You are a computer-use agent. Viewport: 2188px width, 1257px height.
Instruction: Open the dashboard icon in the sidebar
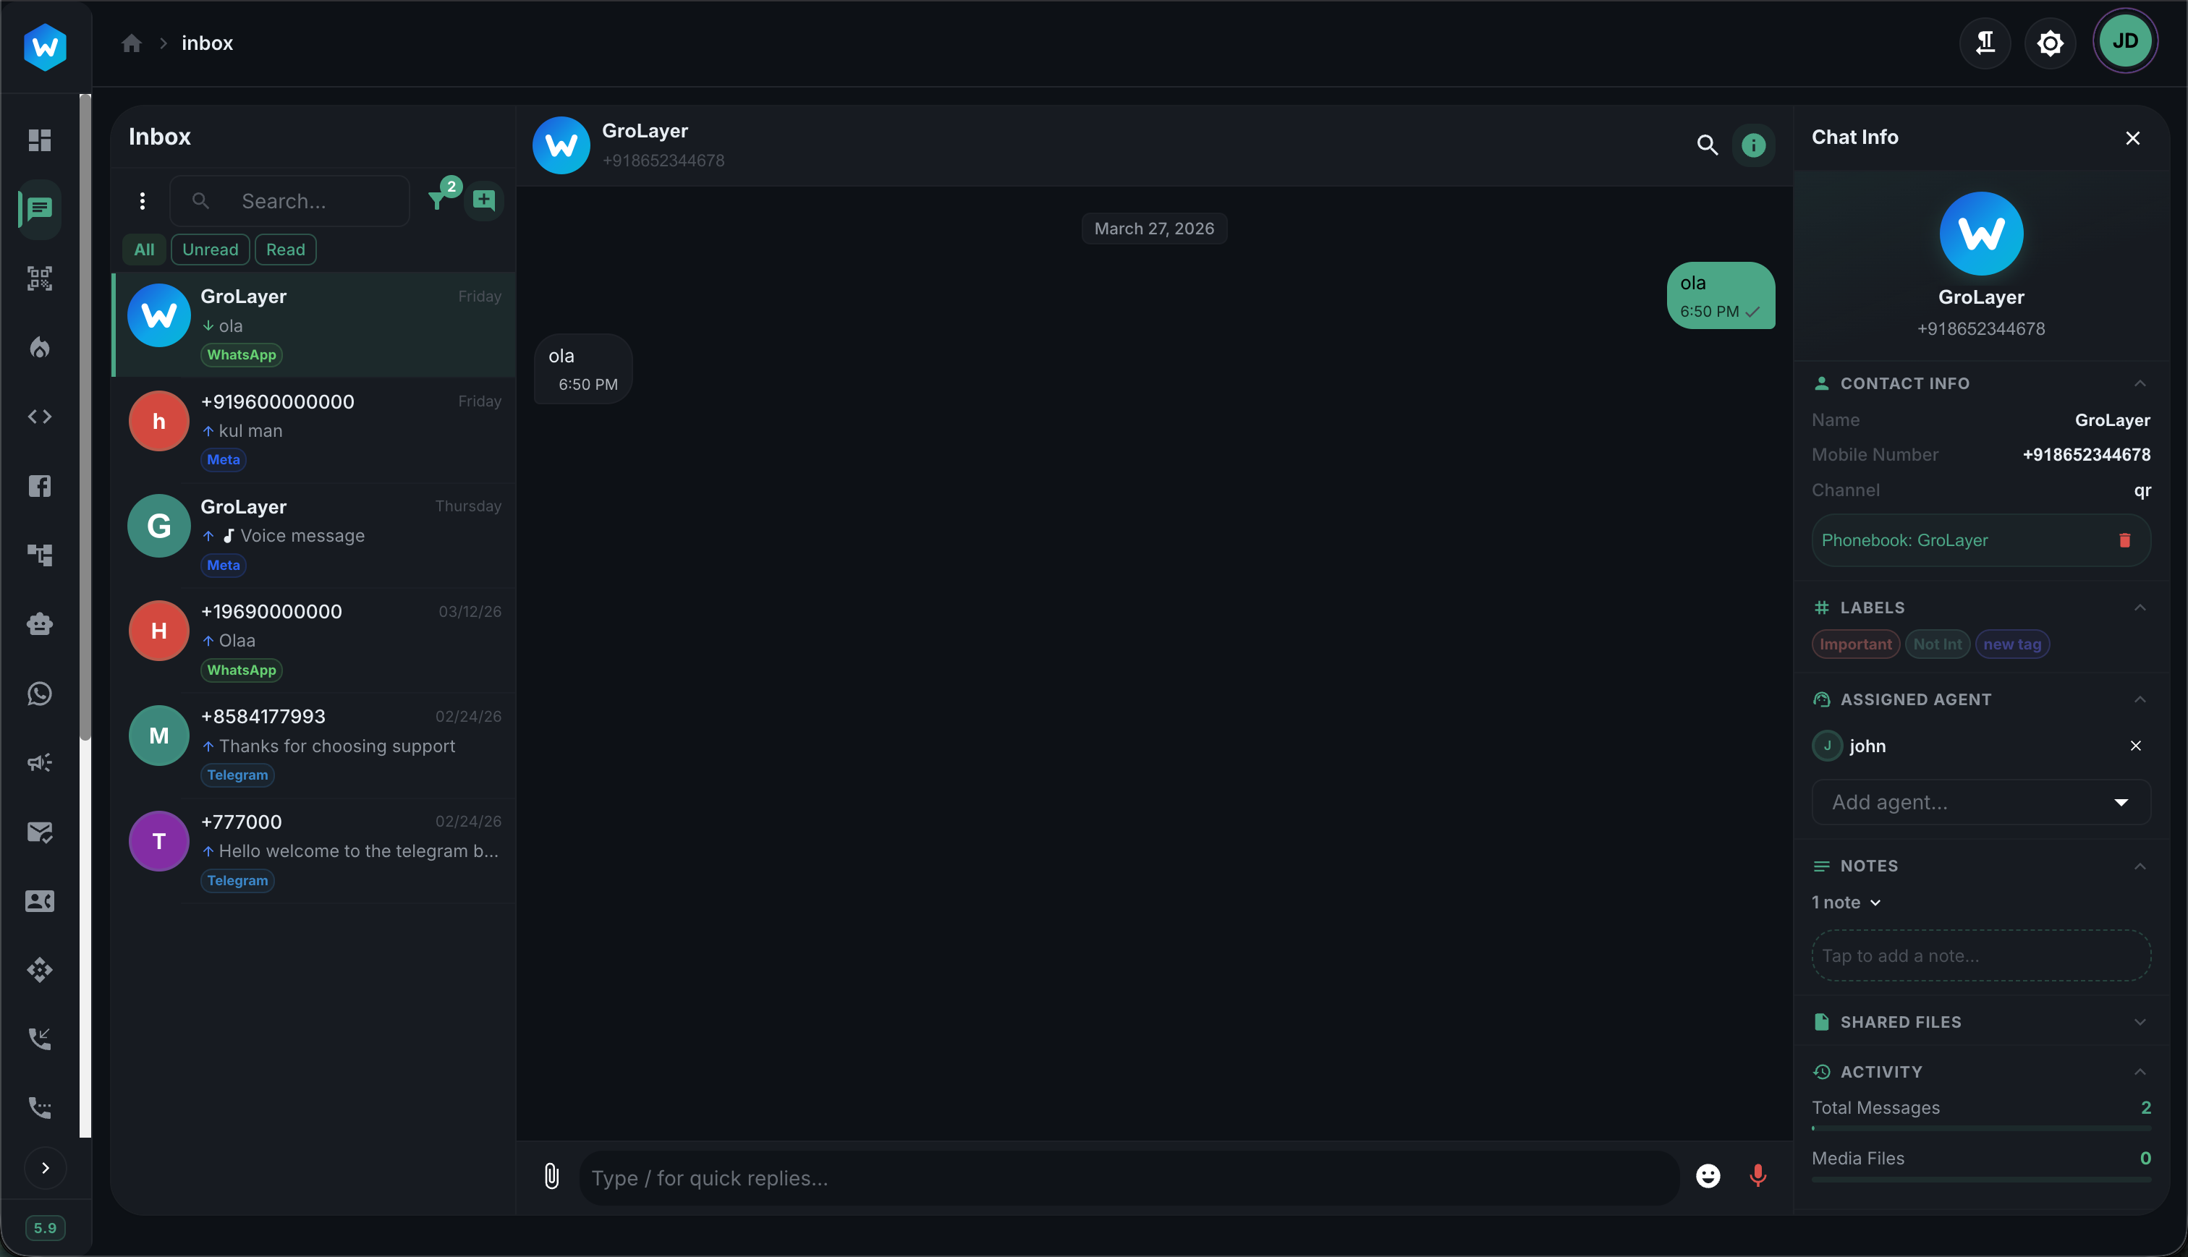[x=40, y=140]
